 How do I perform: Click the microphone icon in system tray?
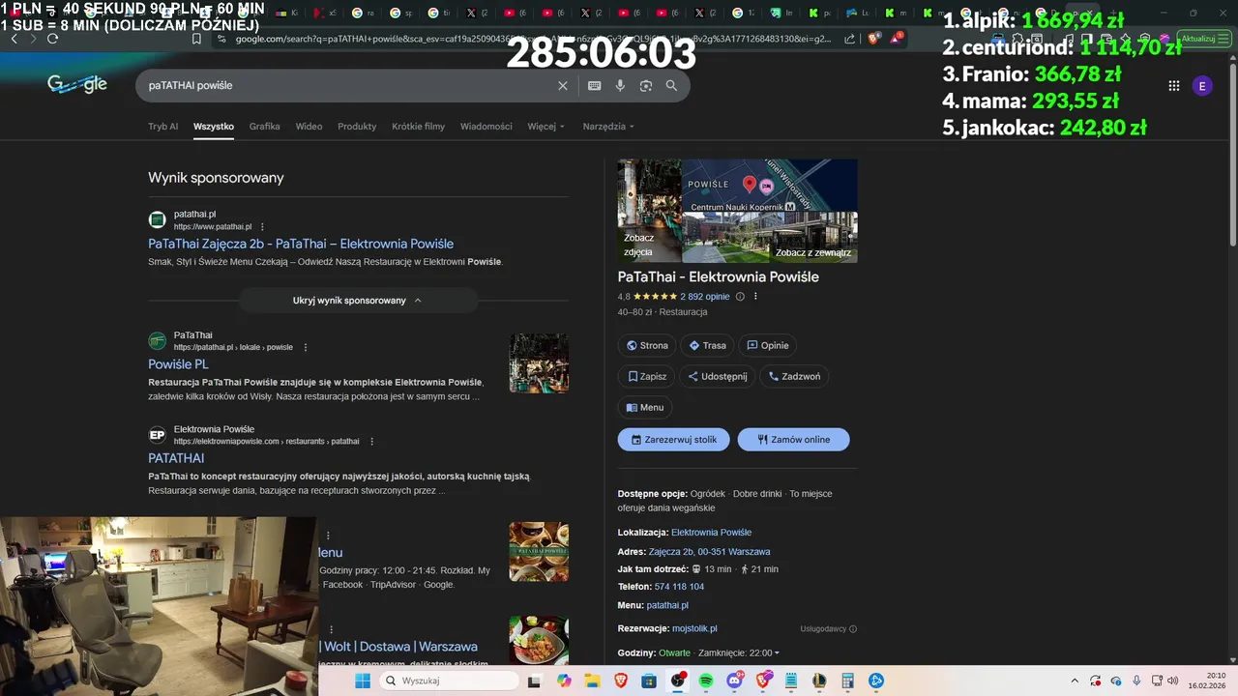click(x=1136, y=681)
